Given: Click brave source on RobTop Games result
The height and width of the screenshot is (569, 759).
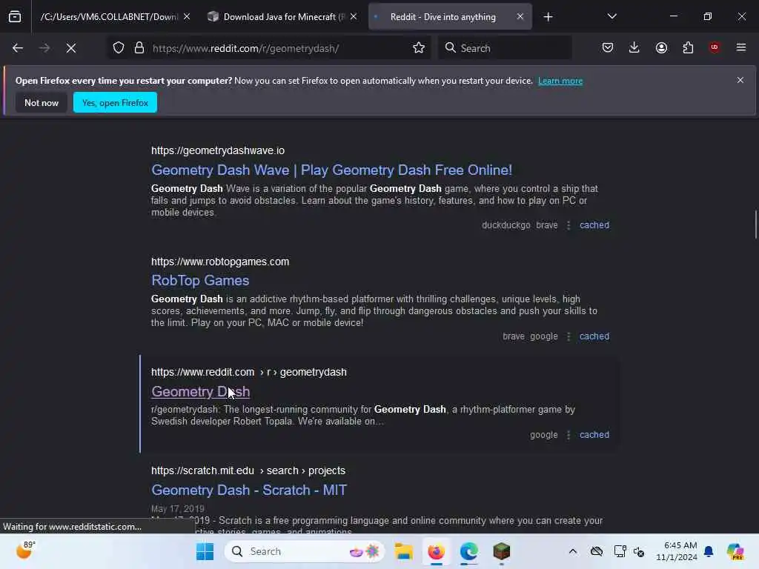Looking at the screenshot, I should pos(513,336).
